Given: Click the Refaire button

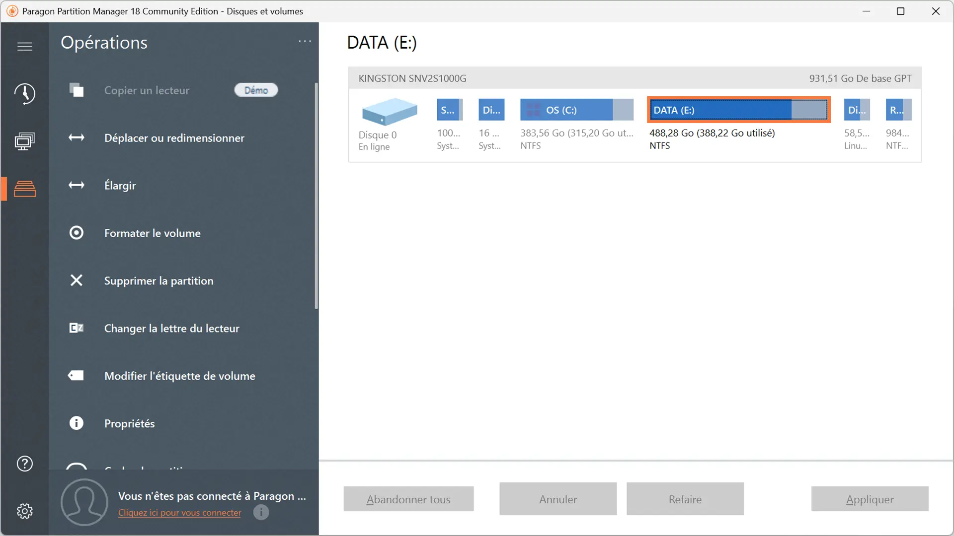Looking at the screenshot, I should point(685,499).
